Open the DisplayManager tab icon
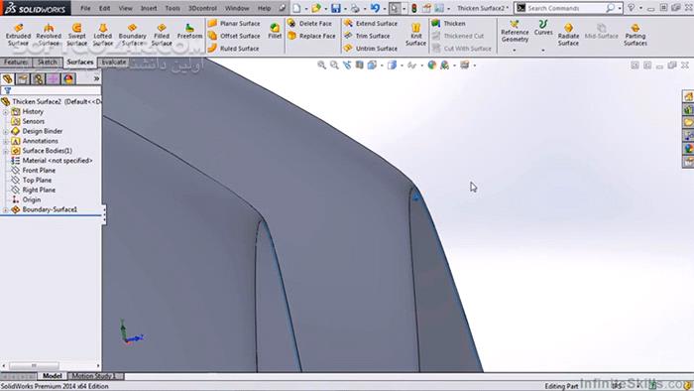This screenshot has width=694, height=391. pyautogui.click(x=68, y=78)
